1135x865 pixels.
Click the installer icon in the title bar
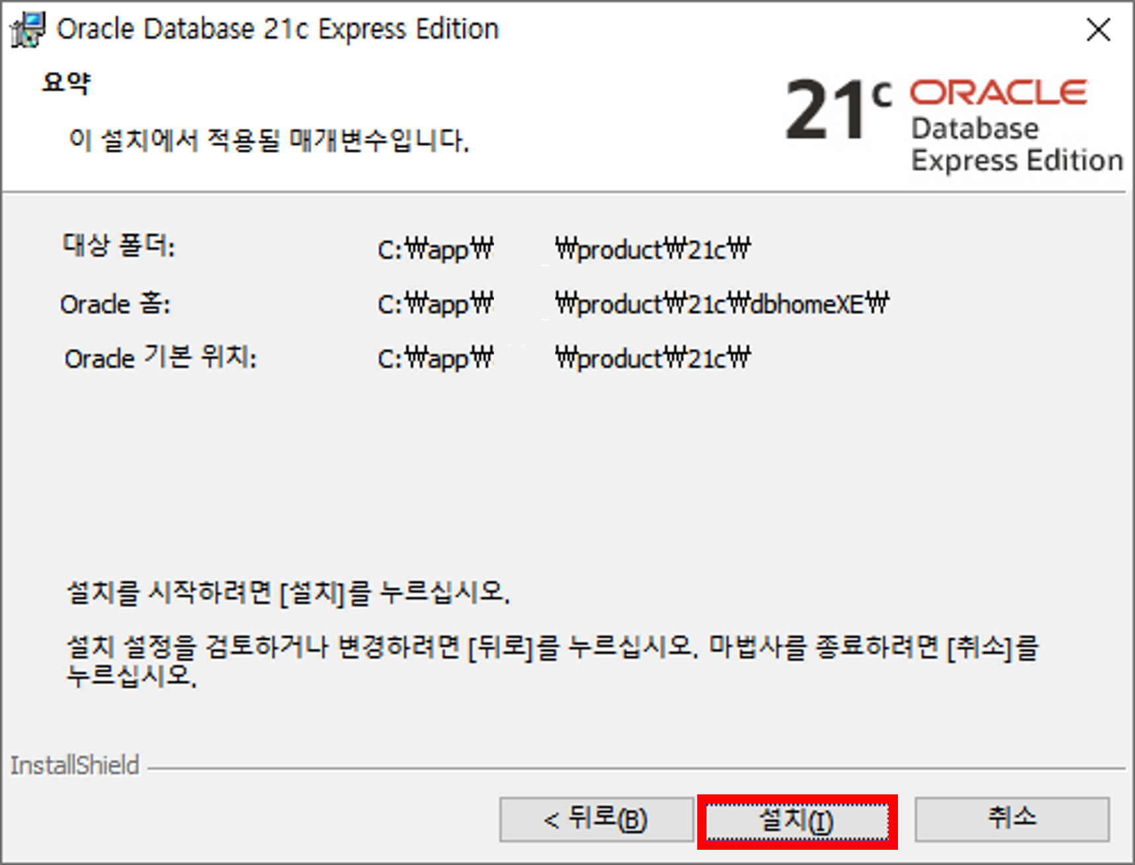coord(28,30)
